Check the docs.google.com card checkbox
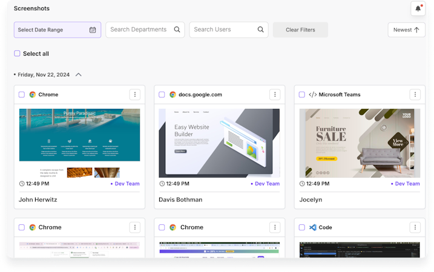This screenshot has height=272, width=434. pos(162,94)
